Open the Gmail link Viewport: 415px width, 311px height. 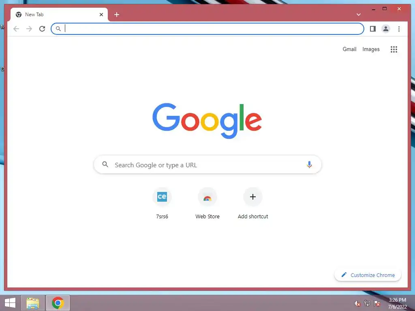[x=349, y=49]
